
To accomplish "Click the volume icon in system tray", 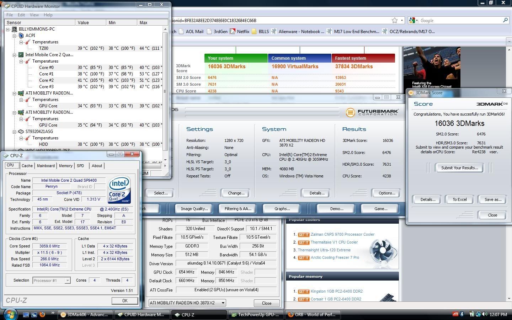I will click(x=484, y=314).
